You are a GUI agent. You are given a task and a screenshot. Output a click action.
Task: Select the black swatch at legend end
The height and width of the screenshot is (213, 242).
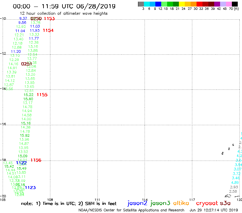click(x=235, y=4)
